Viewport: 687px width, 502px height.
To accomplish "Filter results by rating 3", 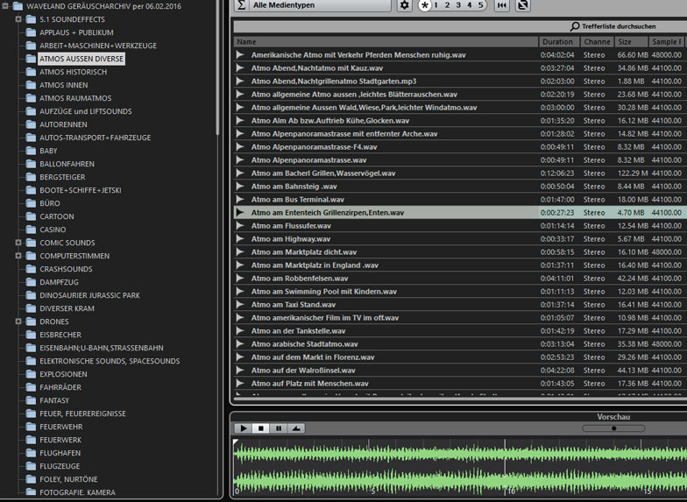I will pos(458,5).
